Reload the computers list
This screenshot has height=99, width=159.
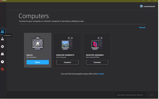tap(142, 28)
